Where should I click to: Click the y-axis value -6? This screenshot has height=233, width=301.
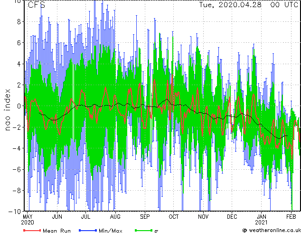pos(17,169)
